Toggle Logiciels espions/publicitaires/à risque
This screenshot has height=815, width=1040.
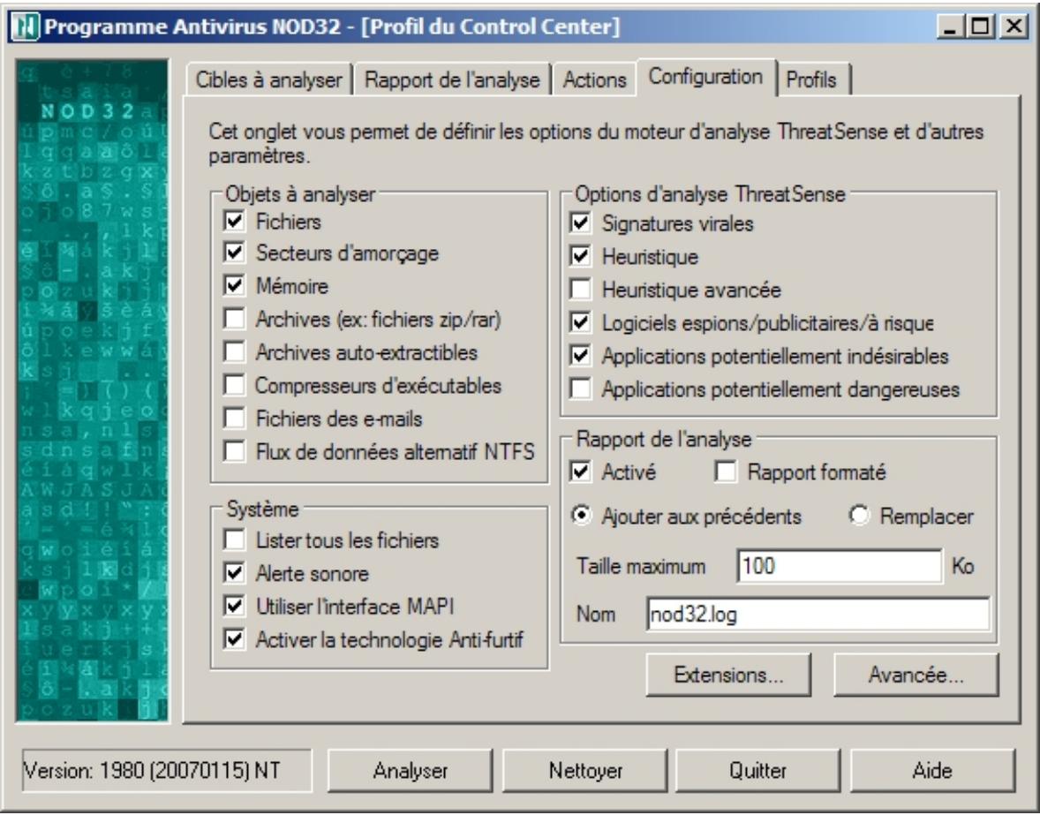click(580, 322)
